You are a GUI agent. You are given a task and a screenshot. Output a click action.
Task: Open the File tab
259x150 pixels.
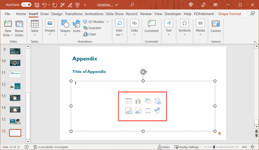[7, 14]
